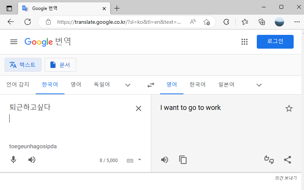Expand more source languages dropdown
Screen dimensions: 304x190
coord(128,85)
